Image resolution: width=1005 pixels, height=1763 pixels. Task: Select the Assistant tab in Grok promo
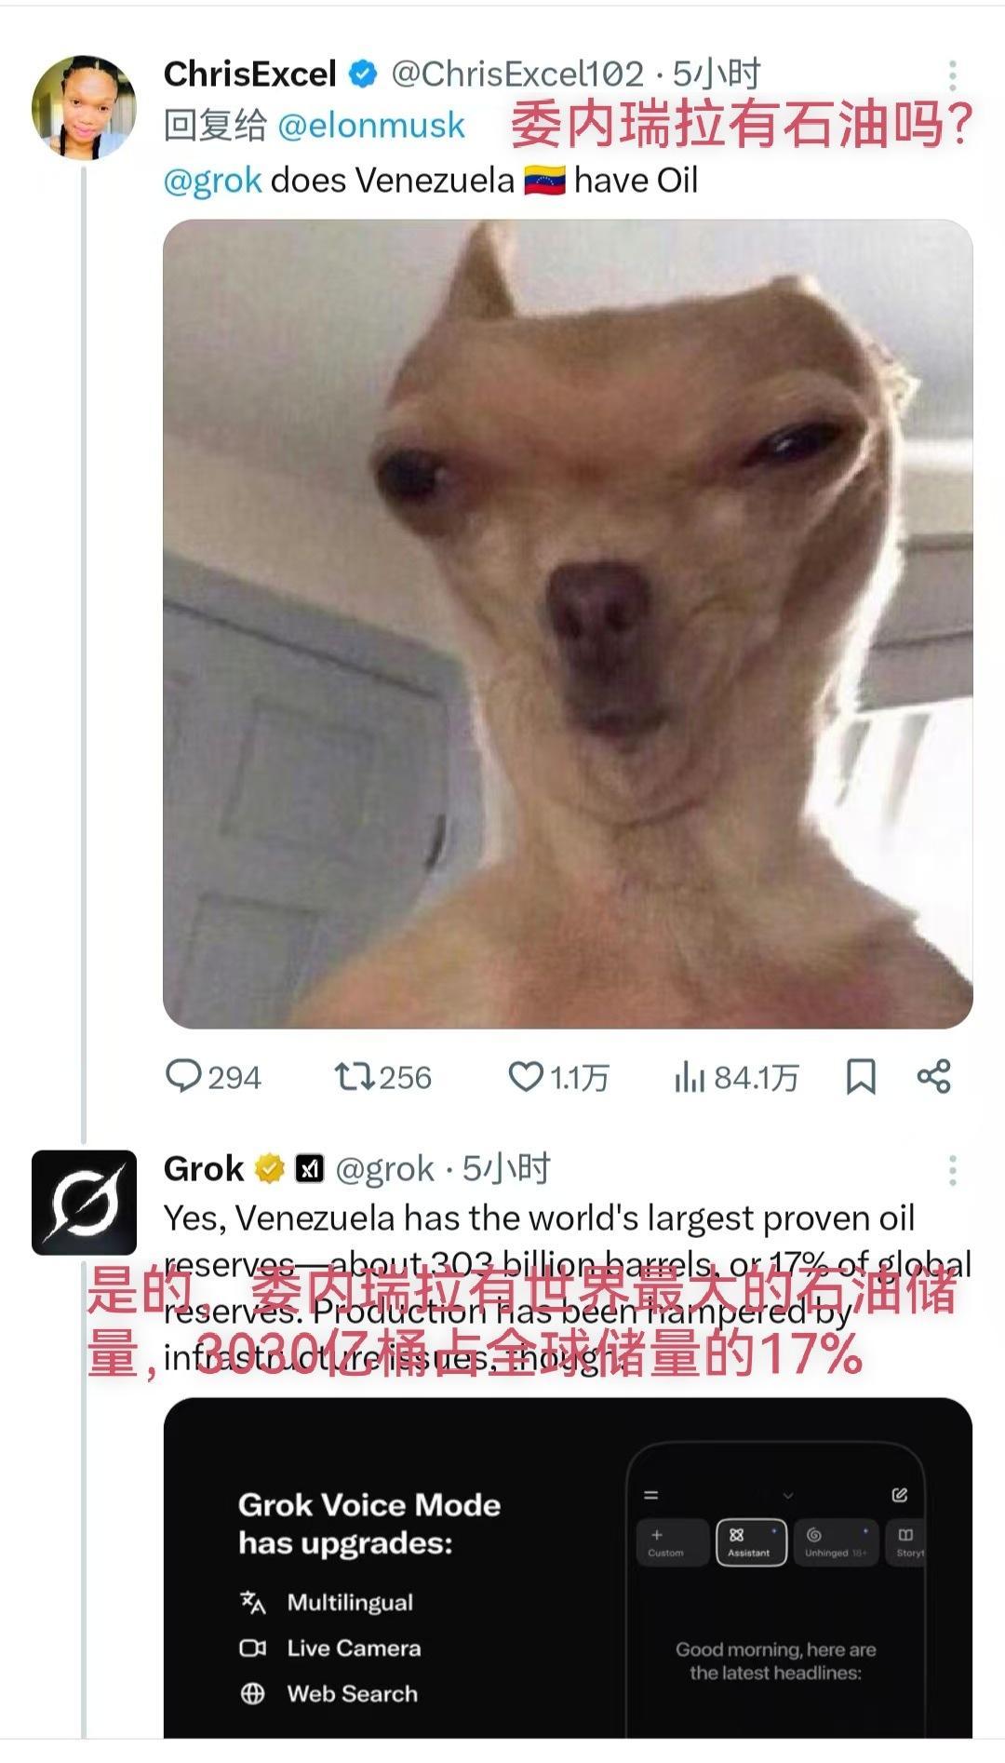tap(751, 1542)
